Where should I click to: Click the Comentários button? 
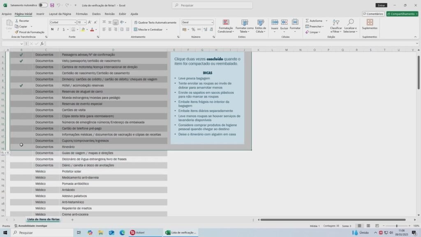point(373,14)
